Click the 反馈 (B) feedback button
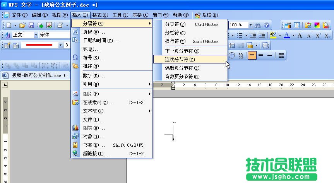 [x=206, y=15]
